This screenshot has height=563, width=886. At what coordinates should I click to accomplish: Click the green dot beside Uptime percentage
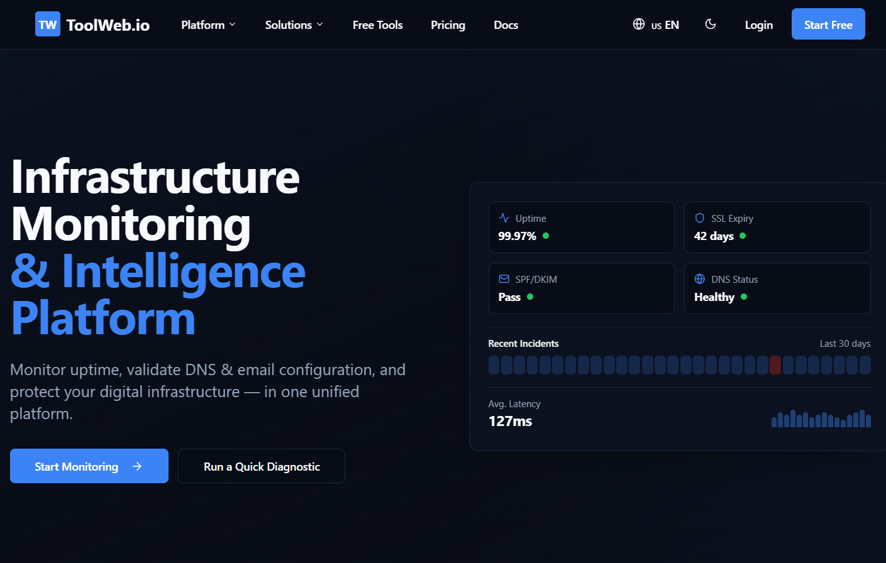[x=546, y=236]
